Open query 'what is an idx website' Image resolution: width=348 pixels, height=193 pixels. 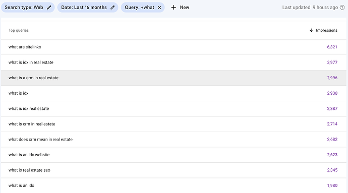(x=173, y=155)
